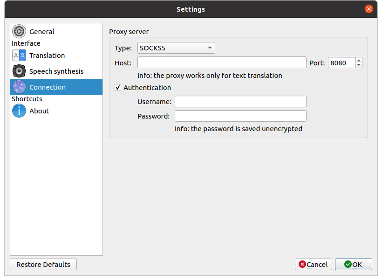Open the Shortcuts settings section
This screenshot has width=382, height=280.
(27, 99)
